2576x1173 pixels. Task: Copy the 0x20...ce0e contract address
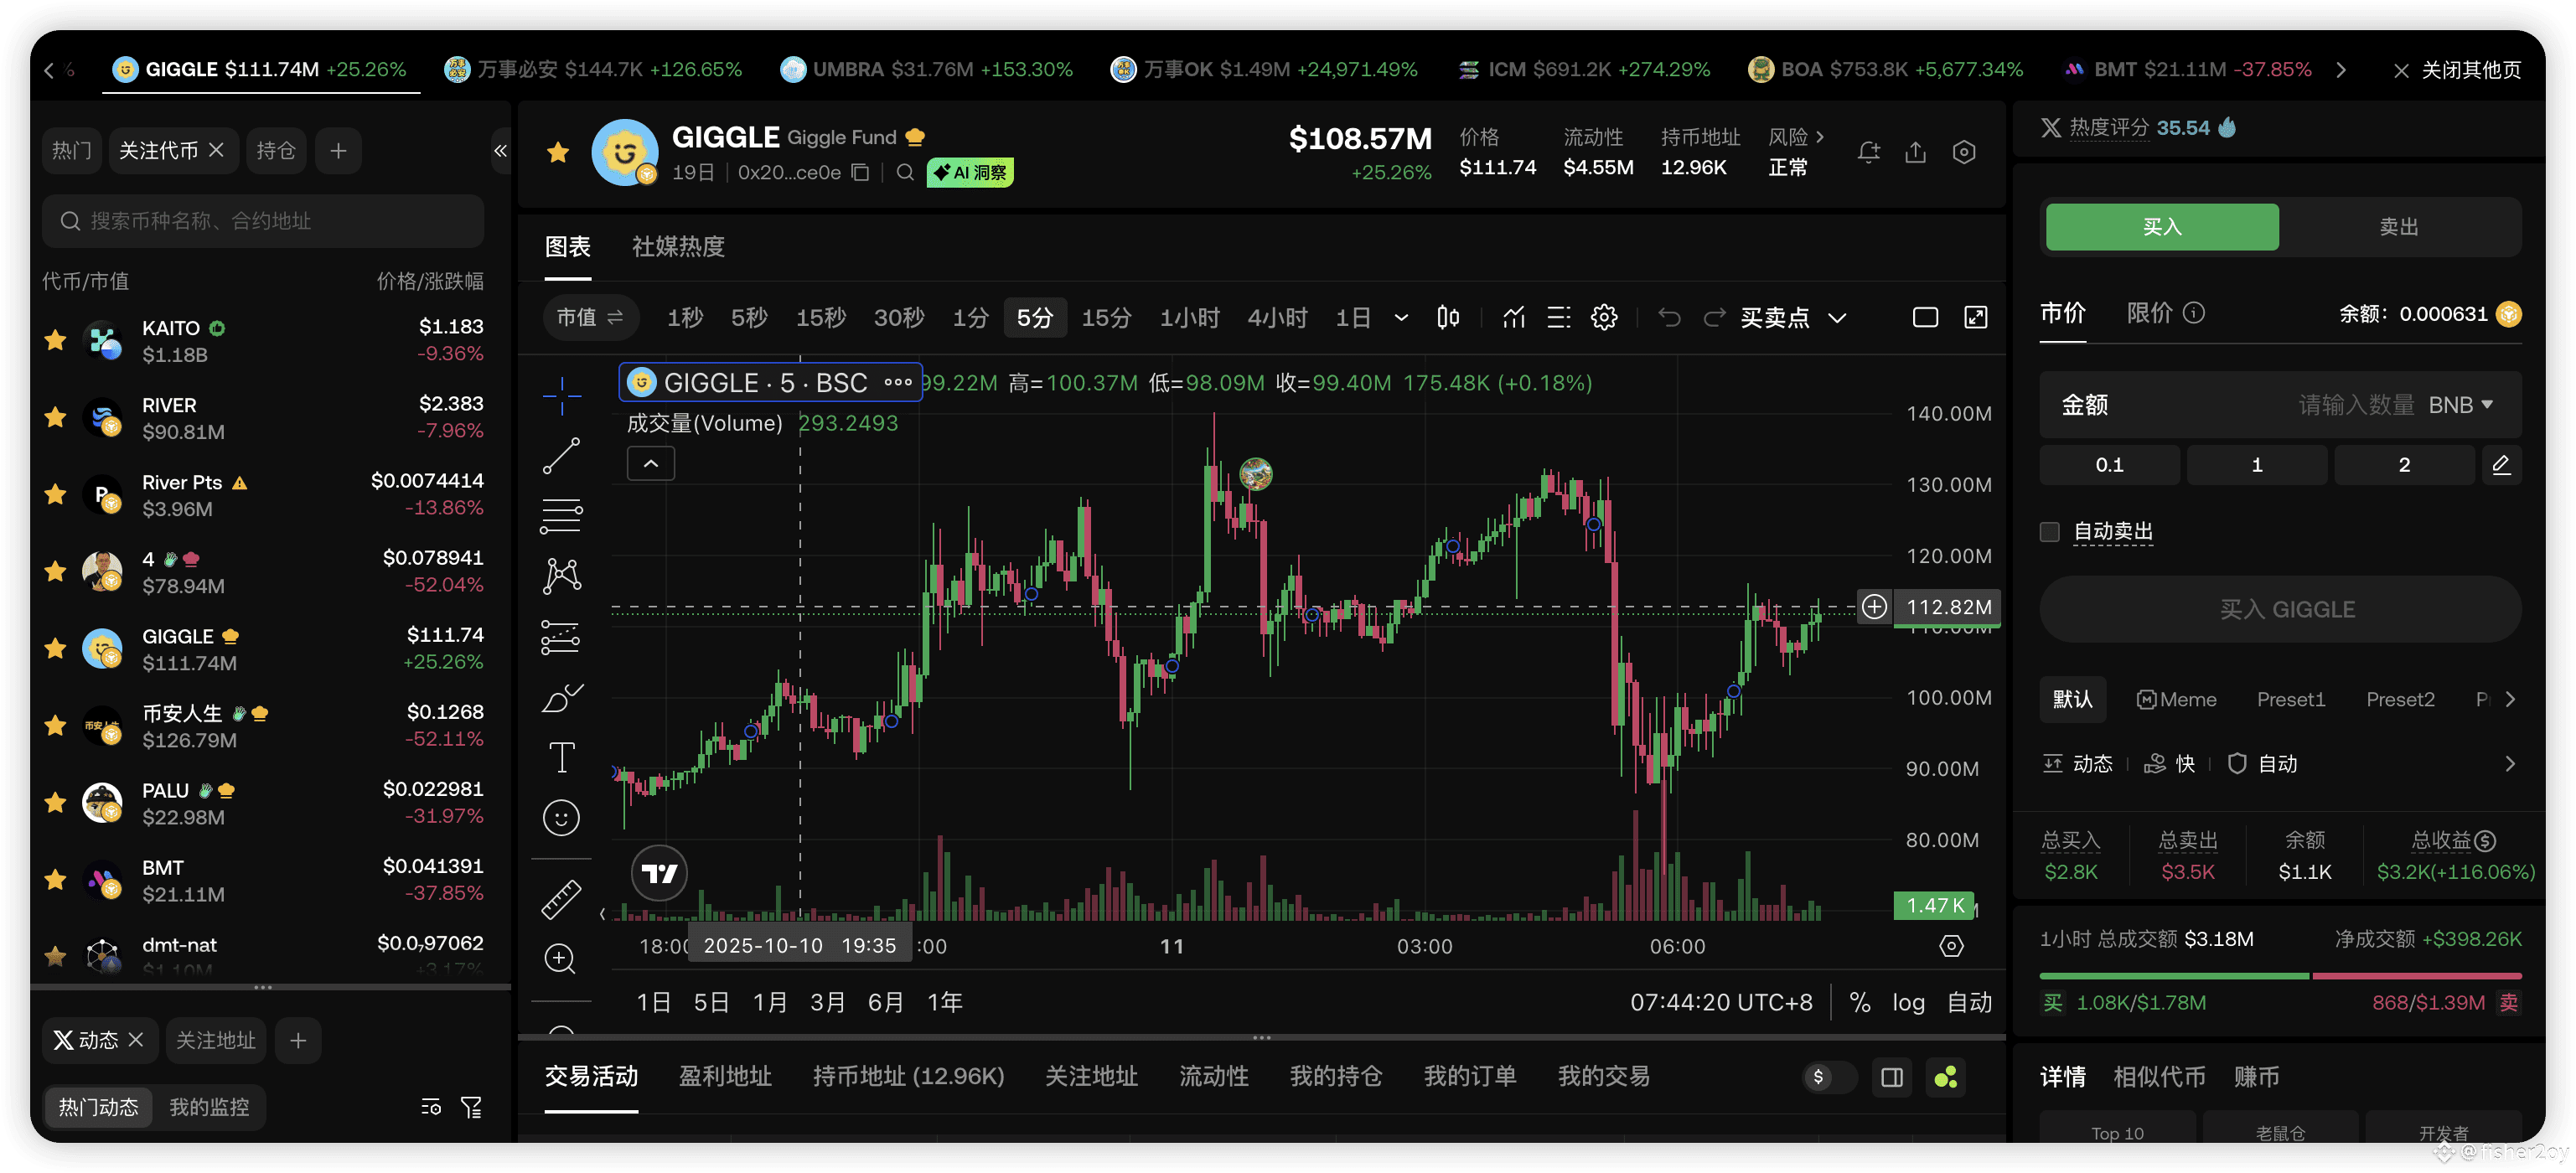[860, 172]
